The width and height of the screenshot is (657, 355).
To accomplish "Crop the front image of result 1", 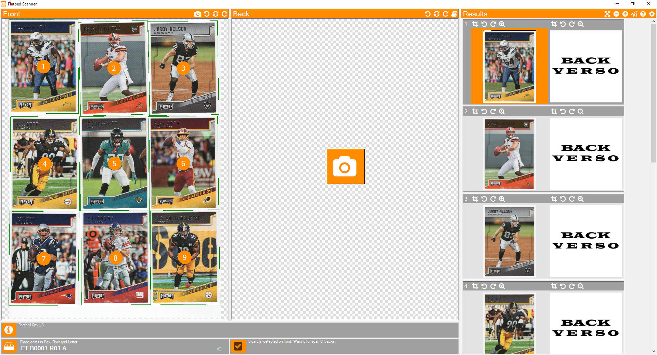I will click(x=475, y=24).
